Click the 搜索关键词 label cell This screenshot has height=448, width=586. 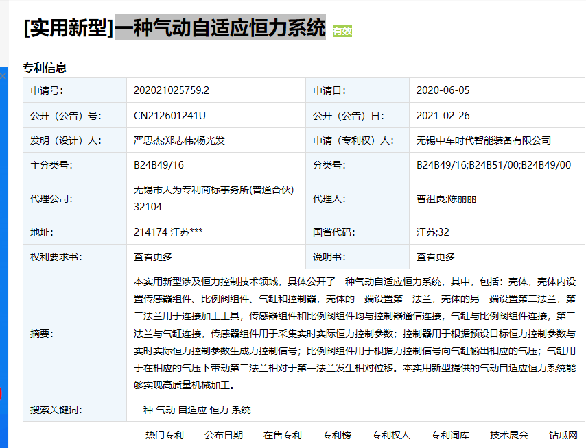pyautogui.click(x=75, y=410)
